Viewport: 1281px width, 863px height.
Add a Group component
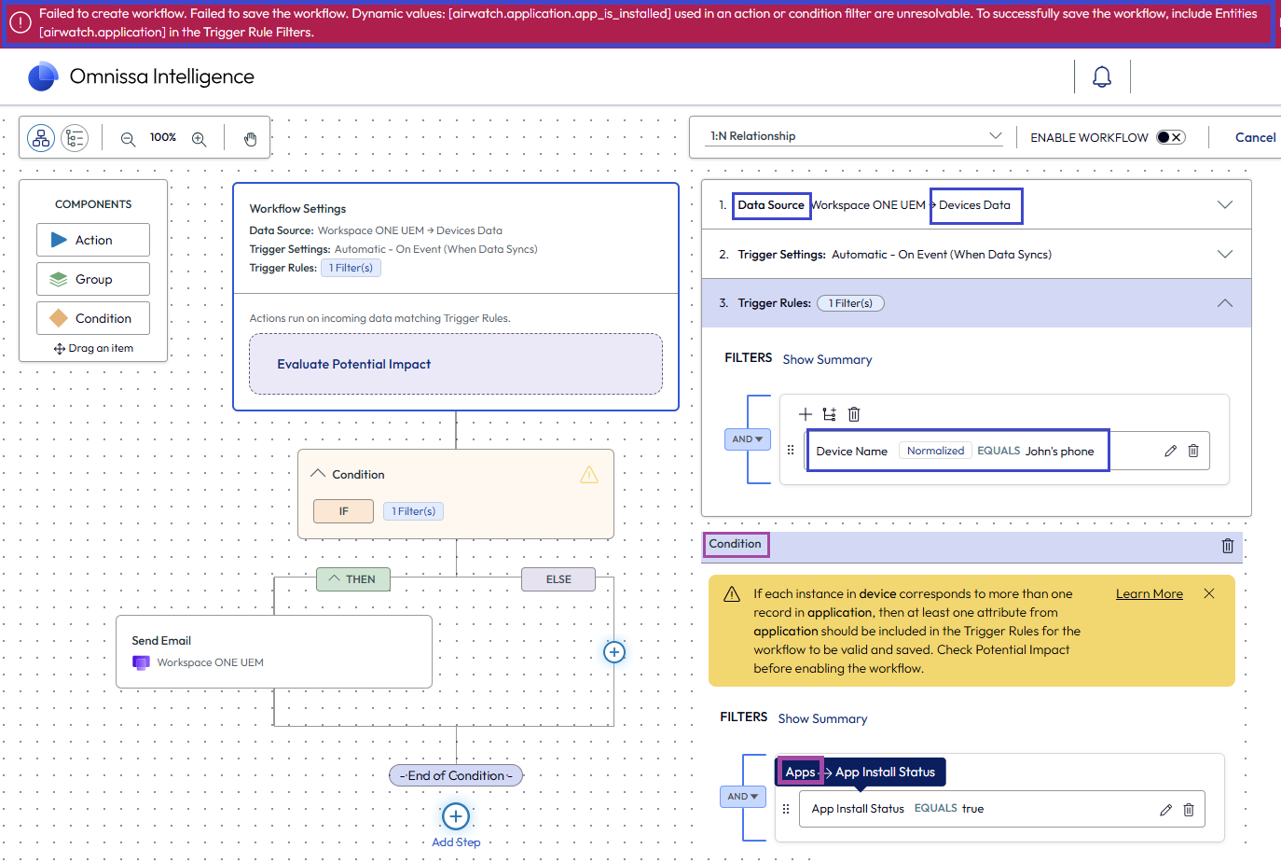click(93, 279)
